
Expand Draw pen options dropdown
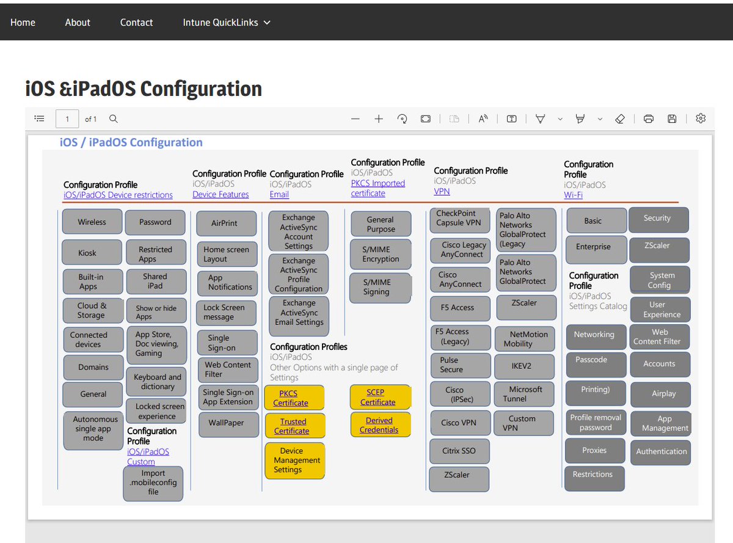click(x=560, y=119)
